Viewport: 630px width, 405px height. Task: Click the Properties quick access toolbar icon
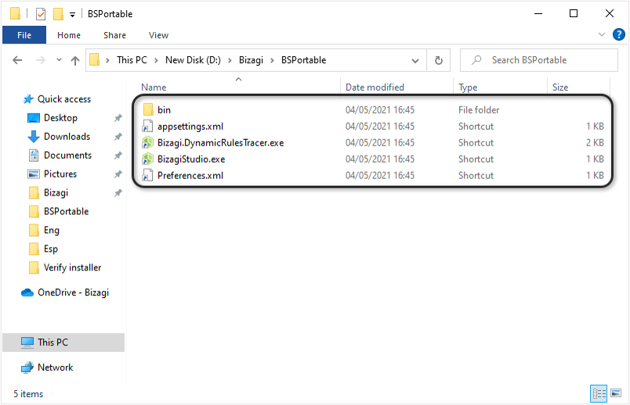tap(41, 14)
